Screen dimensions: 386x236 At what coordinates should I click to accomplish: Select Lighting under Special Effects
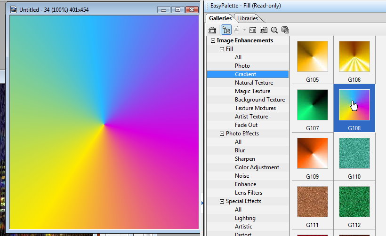click(245, 218)
